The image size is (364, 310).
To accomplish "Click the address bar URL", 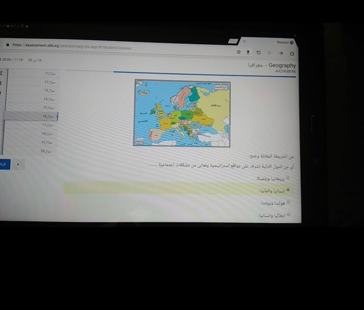I will (72, 46).
